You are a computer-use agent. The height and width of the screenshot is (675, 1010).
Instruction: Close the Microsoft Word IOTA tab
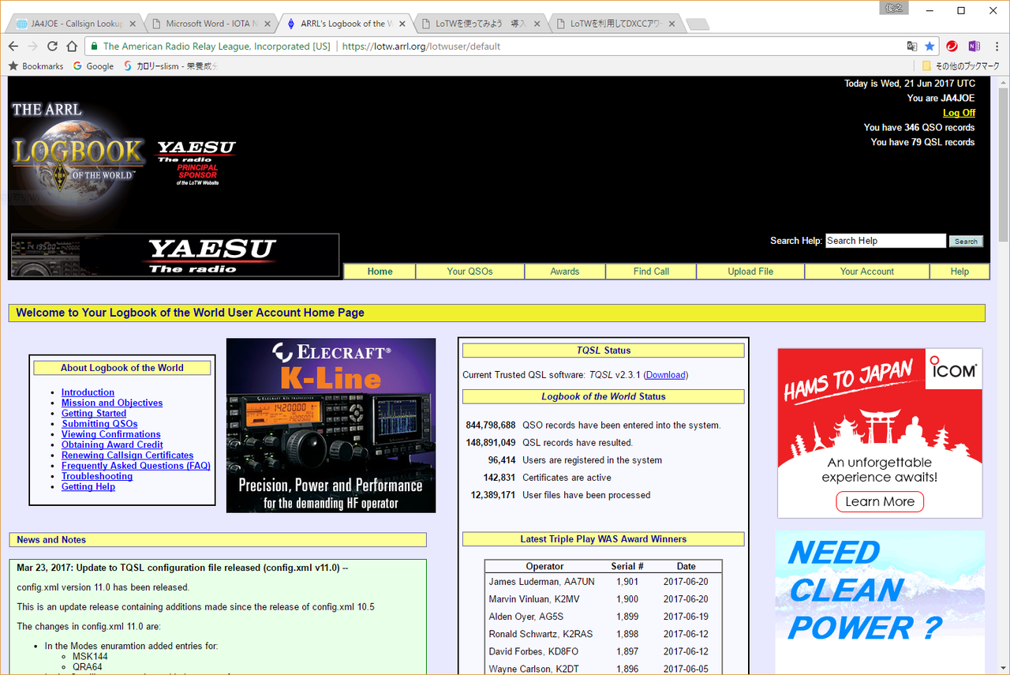click(x=267, y=24)
